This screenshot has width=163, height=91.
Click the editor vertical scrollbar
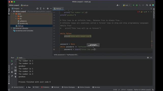tap(152, 40)
